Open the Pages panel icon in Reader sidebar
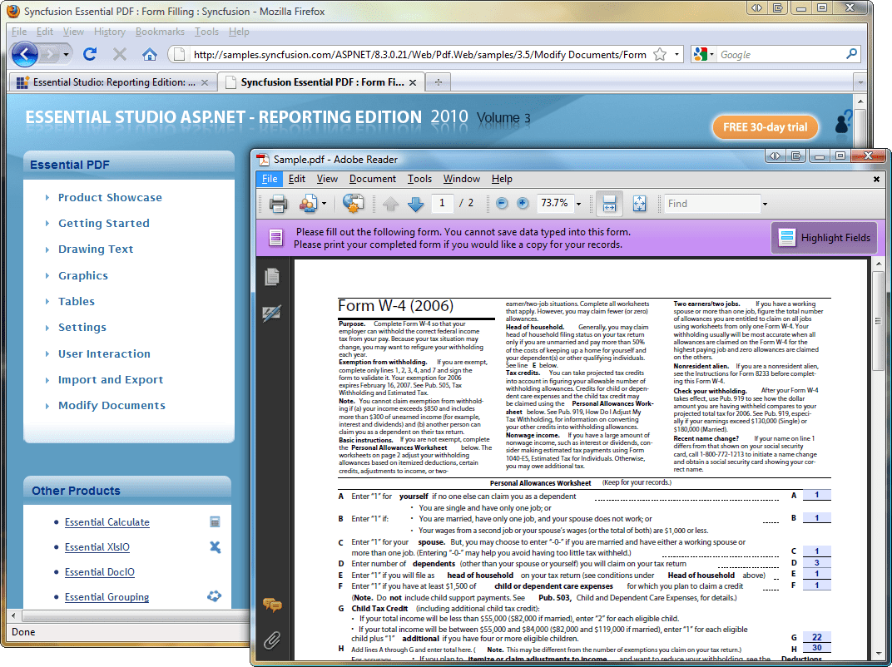The image size is (892, 667). (272, 276)
